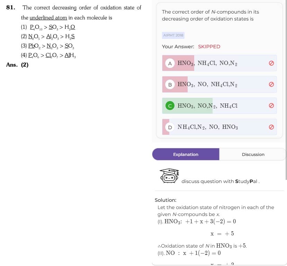Open discuss question with StudyPal link
Viewport: 287px width, 266px height.
(x=221, y=181)
